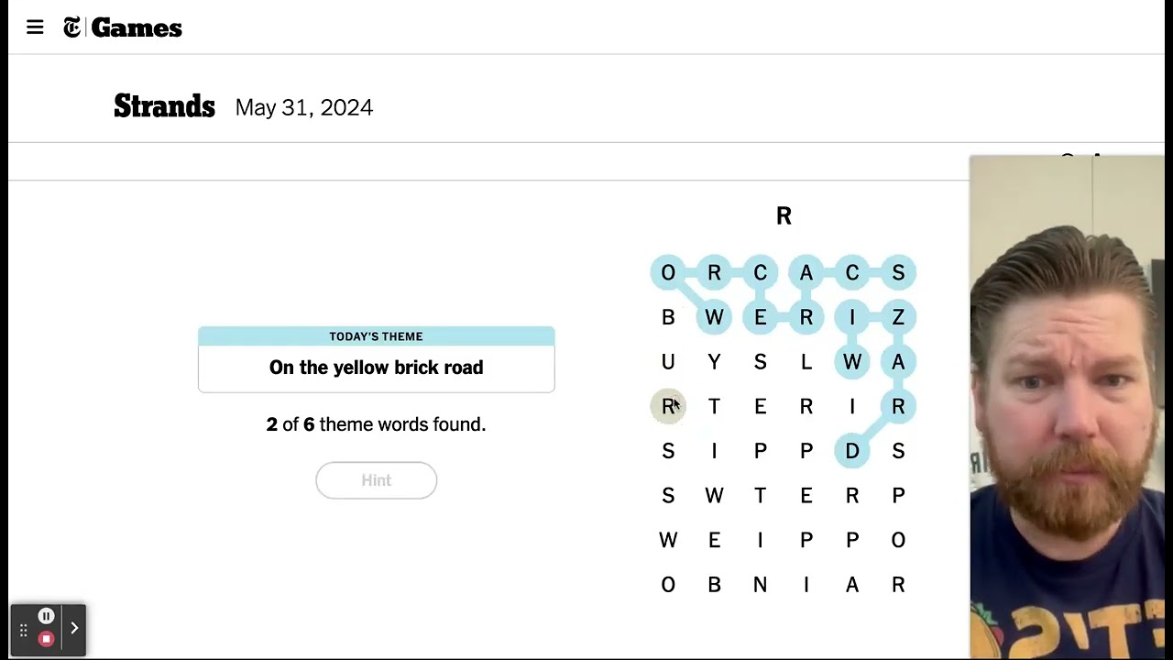Select the highlighted letter D tile

pyautogui.click(x=852, y=451)
